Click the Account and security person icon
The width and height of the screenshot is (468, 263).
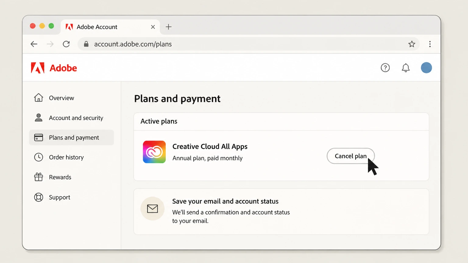(39, 117)
